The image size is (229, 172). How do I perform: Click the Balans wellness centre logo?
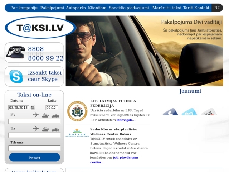(x=77, y=133)
